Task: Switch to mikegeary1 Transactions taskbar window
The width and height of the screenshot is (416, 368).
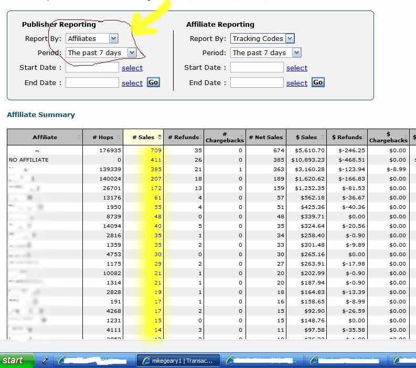Action: 178,360
